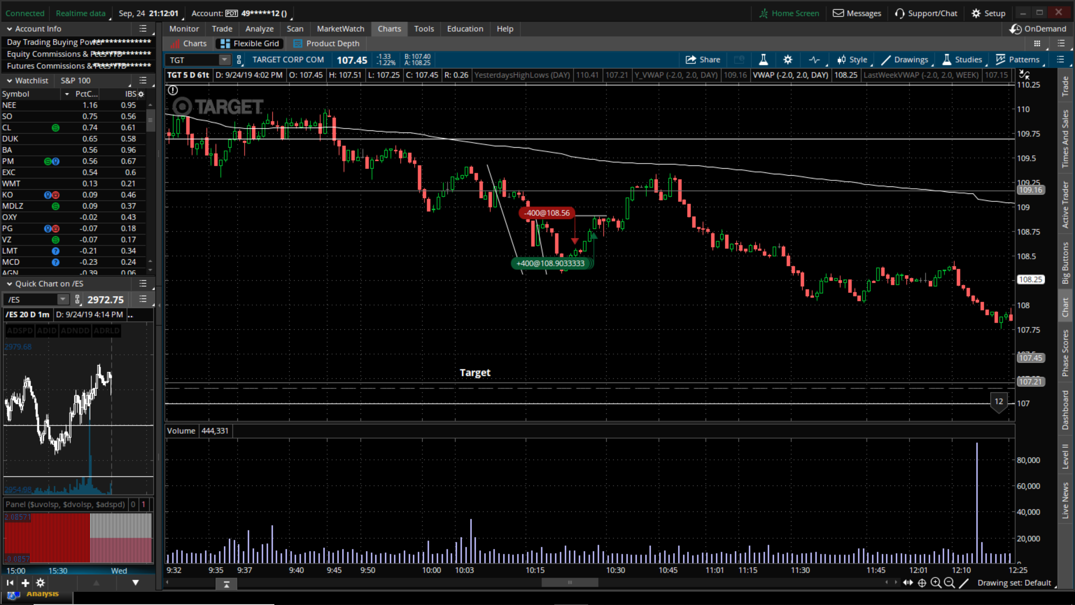Select the line drawing tool below chart

point(963,583)
